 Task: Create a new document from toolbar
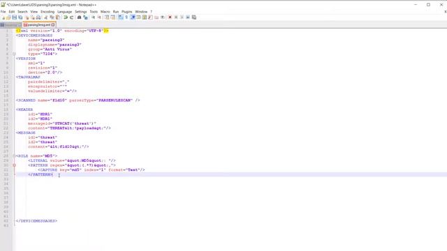point(3,17)
